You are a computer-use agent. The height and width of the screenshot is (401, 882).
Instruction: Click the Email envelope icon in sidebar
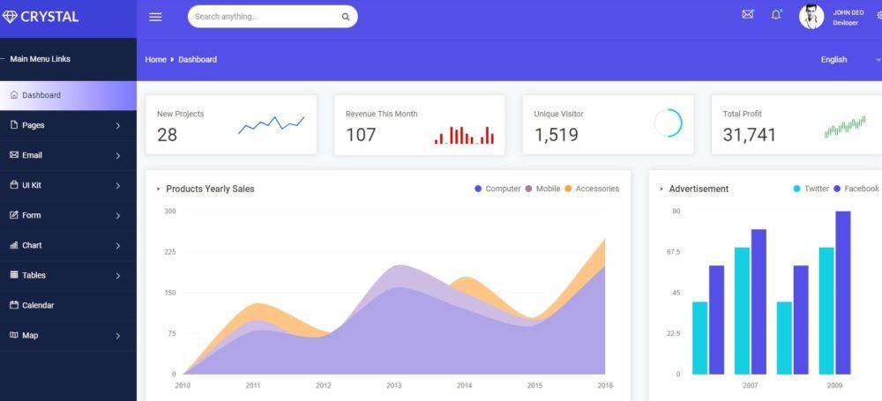click(x=14, y=155)
